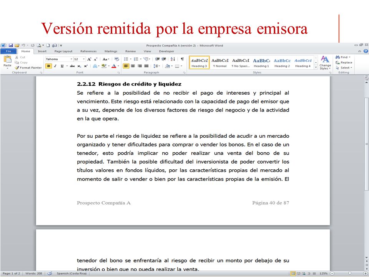369x277 pixels.
Task: Click the proofing check icon in status bar
Action: (x=50, y=274)
